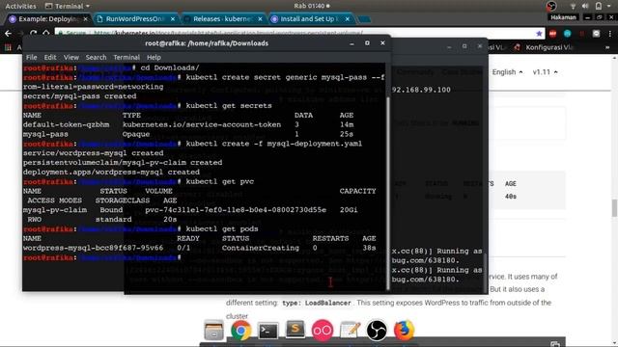Switch to the 'Example: Deploying' tab
The height and width of the screenshot is (347, 618).
tap(47, 19)
